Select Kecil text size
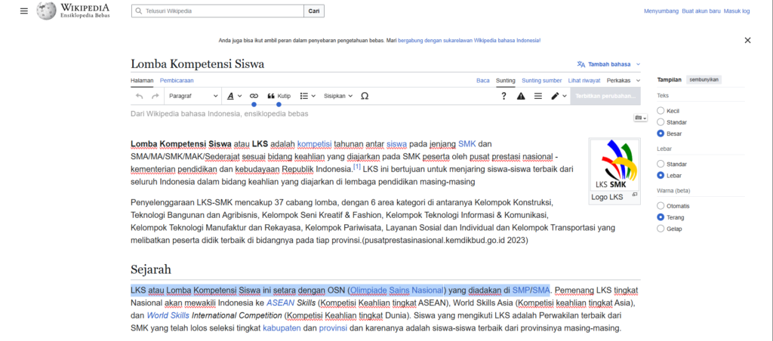Screen dimensions: 773x341 661,110
